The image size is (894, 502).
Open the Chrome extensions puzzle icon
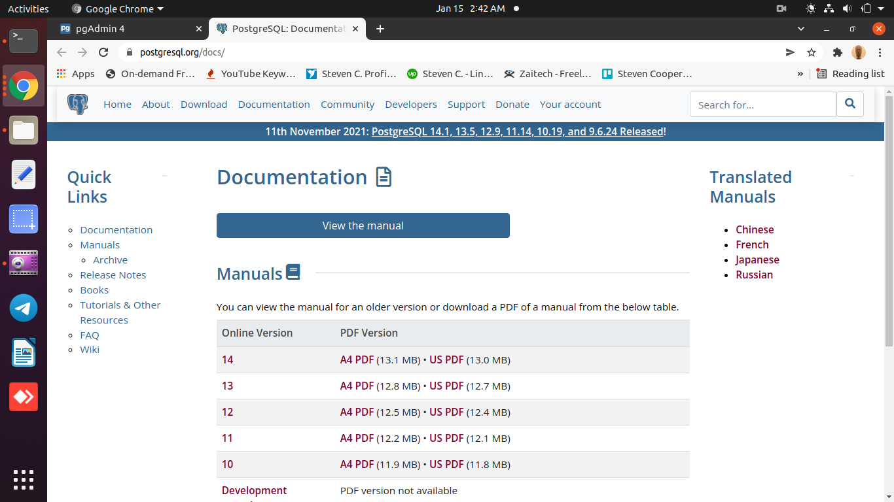point(837,52)
